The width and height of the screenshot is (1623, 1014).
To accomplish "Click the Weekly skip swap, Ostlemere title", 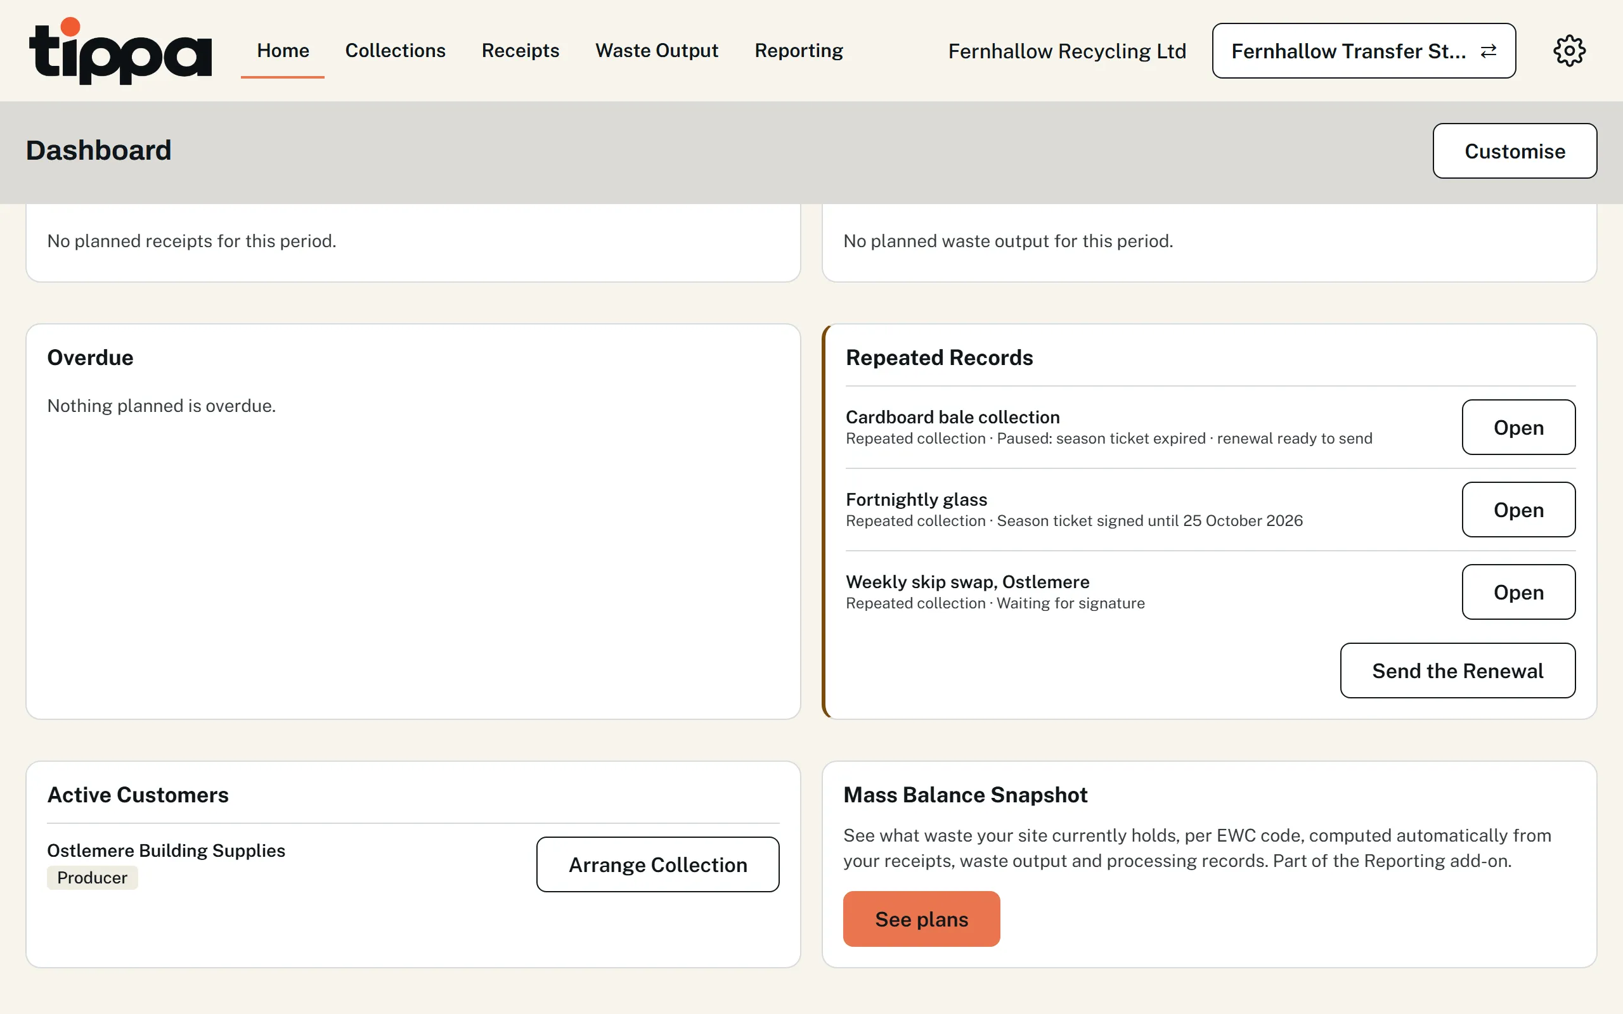I will coord(967,582).
